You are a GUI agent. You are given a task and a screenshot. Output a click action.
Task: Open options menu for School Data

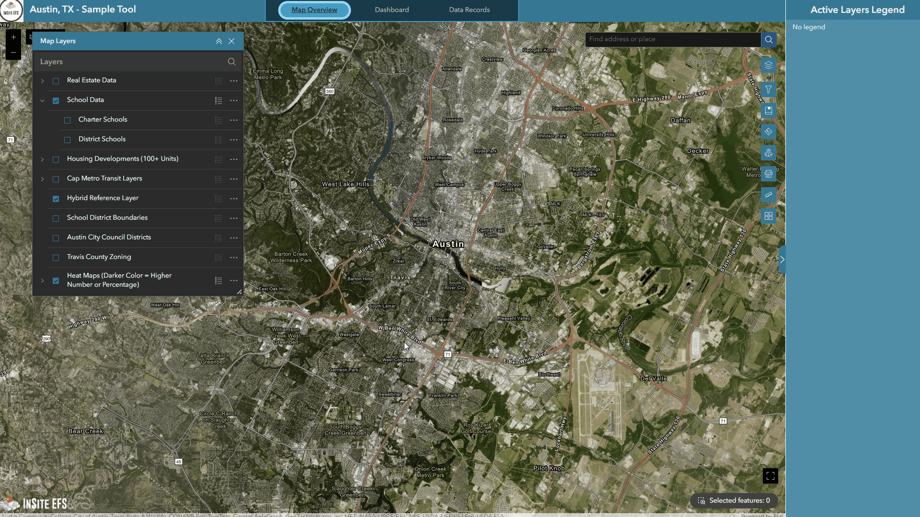(234, 101)
